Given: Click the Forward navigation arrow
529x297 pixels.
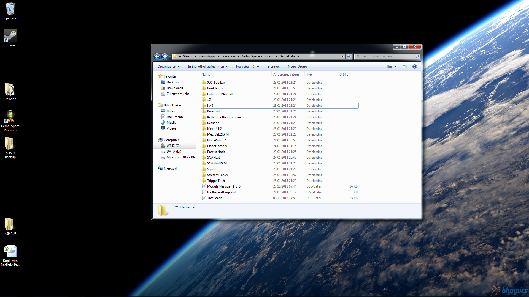Looking at the screenshot, I should pos(164,56).
